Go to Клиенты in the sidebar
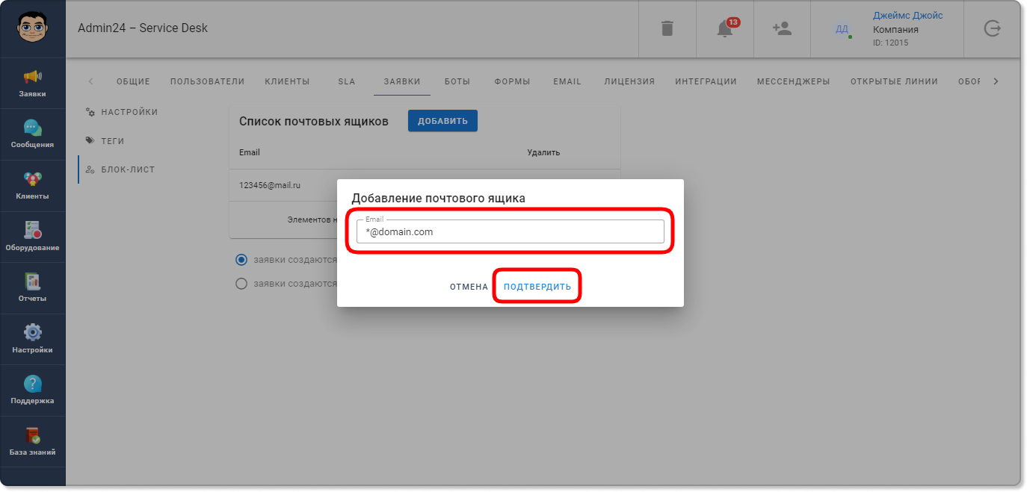Screen dimensions: 1027x492 pyautogui.click(x=33, y=186)
